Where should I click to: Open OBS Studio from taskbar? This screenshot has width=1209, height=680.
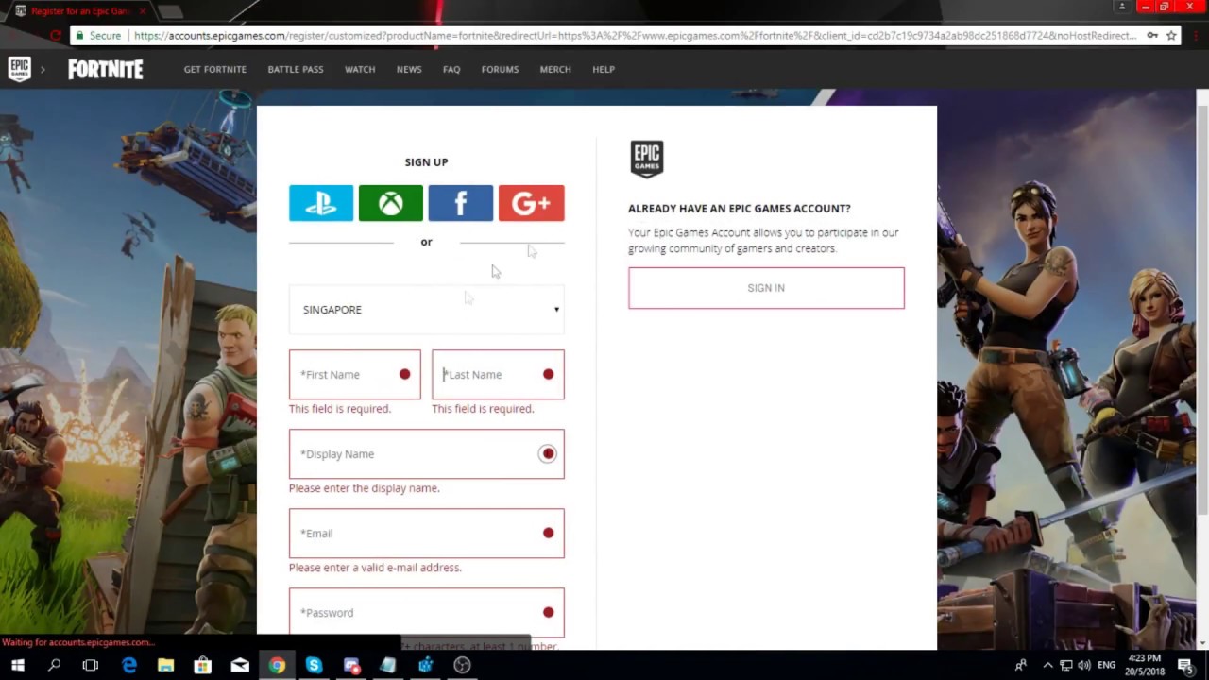462,665
